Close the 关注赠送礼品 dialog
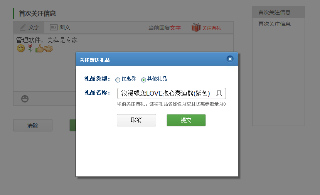The width and height of the screenshot is (320, 195). (x=230, y=59)
